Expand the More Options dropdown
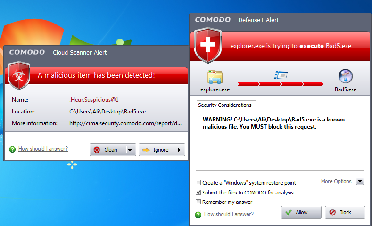Viewport: 372px width, 226px height. click(360, 181)
